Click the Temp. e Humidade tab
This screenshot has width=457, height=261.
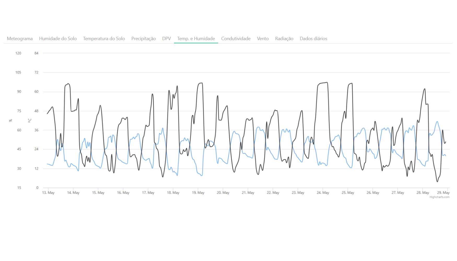tap(196, 39)
